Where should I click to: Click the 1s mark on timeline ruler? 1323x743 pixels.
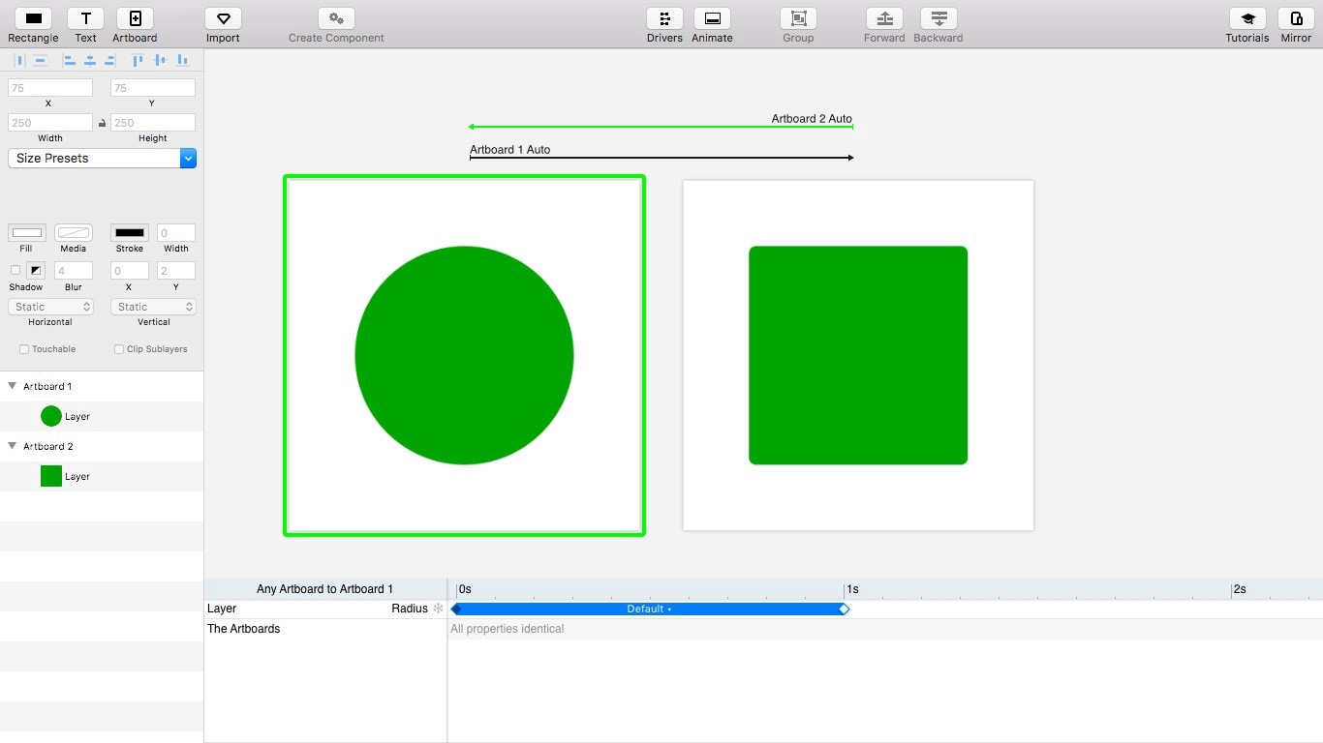pos(851,589)
